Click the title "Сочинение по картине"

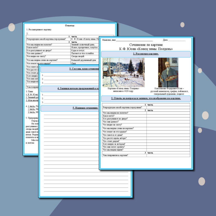coord(146,45)
